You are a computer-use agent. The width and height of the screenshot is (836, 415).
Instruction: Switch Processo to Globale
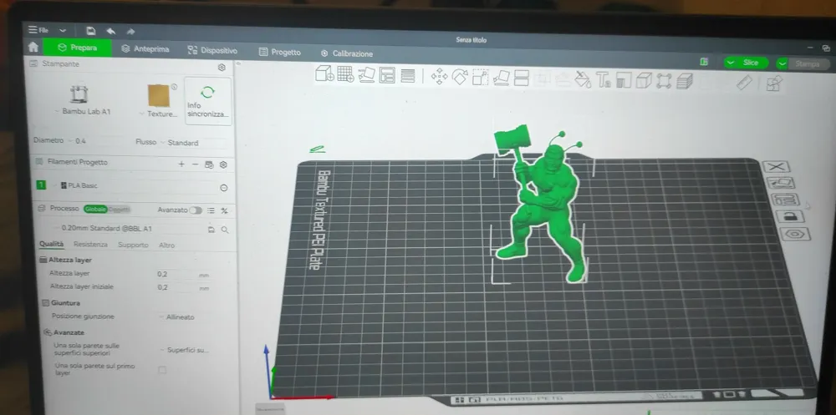(x=95, y=209)
